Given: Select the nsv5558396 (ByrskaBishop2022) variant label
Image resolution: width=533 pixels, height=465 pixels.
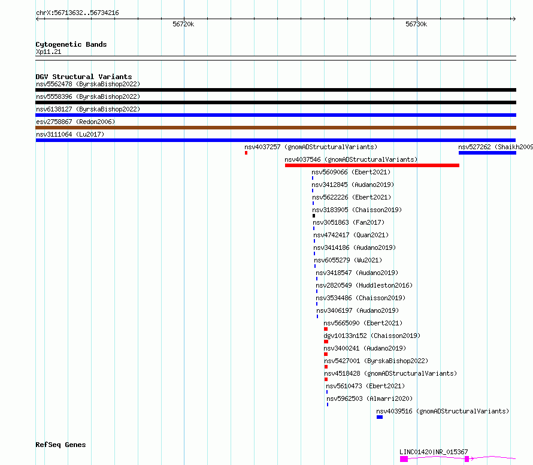Looking at the screenshot, I should (x=88, y=96).
